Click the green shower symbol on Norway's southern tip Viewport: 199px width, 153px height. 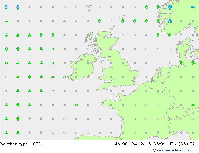point(169,35)
